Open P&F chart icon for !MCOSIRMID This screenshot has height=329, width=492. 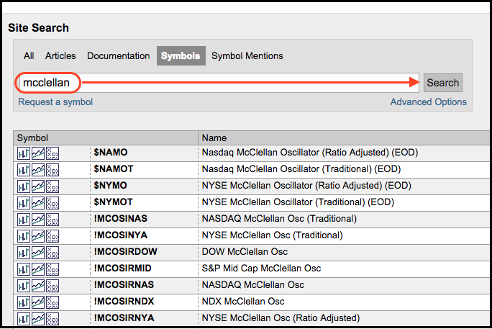[x=53, y=269]
